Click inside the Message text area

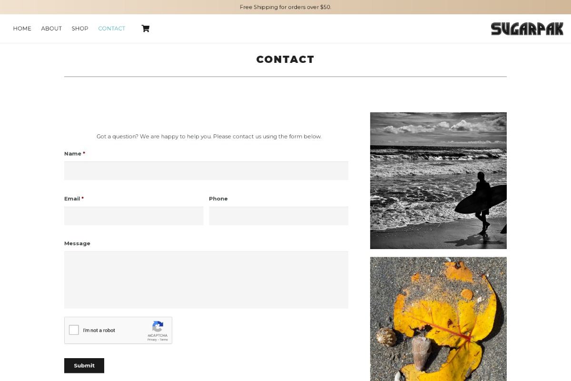pos(206,280)
